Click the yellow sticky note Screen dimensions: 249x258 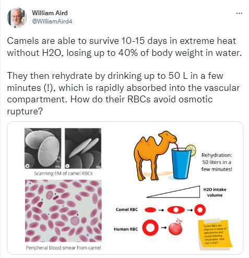click(215, 234)
